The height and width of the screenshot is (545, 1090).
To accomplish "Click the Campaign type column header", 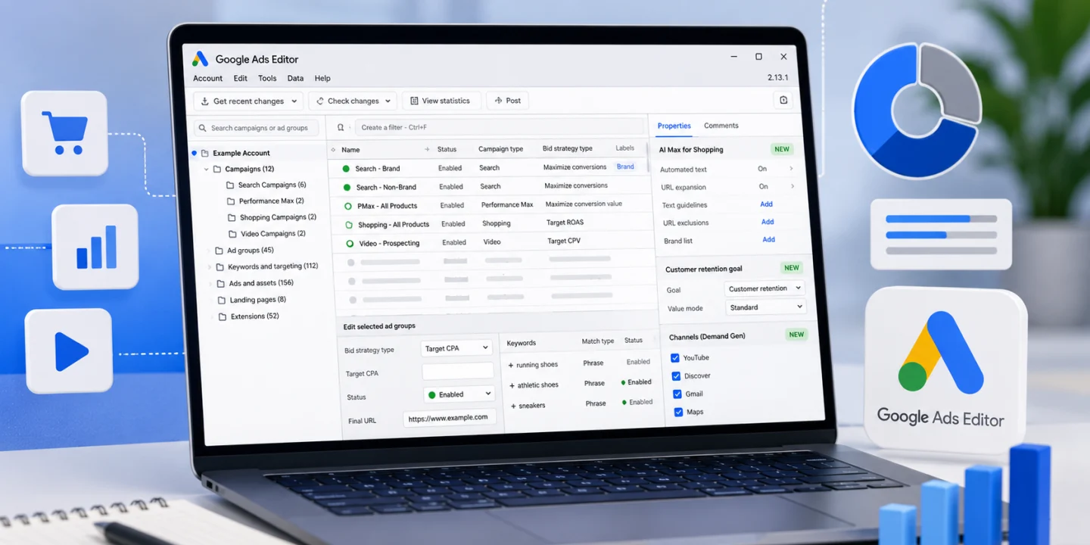I will tap(500, 149).
